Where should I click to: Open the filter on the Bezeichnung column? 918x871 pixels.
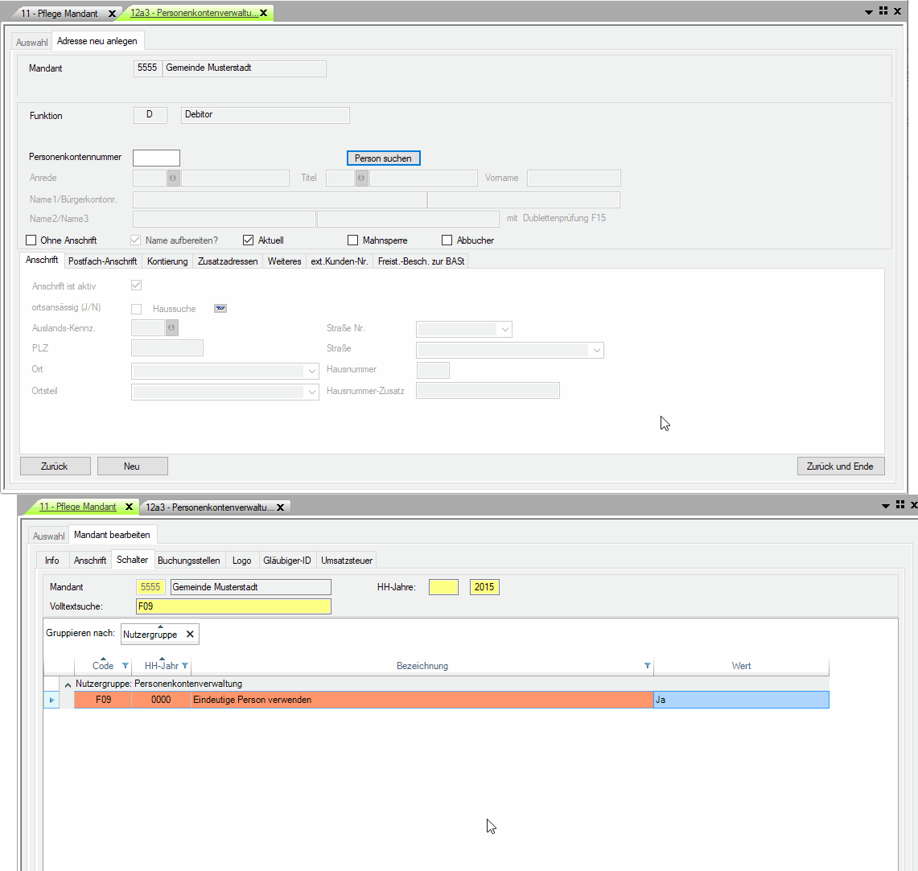pos(647,666)
